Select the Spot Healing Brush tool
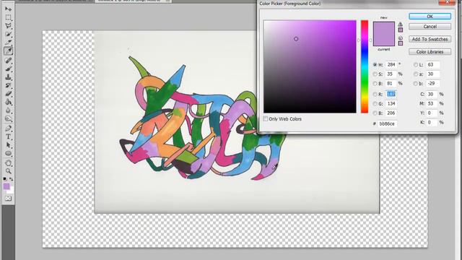The height and width of the screenshot is (260, 462). click(8, 61)
